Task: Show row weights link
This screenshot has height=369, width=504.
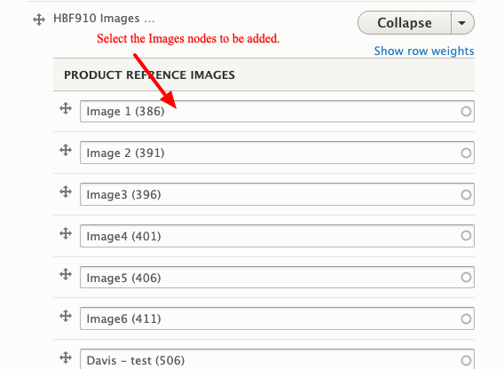Action: (424, 51)
